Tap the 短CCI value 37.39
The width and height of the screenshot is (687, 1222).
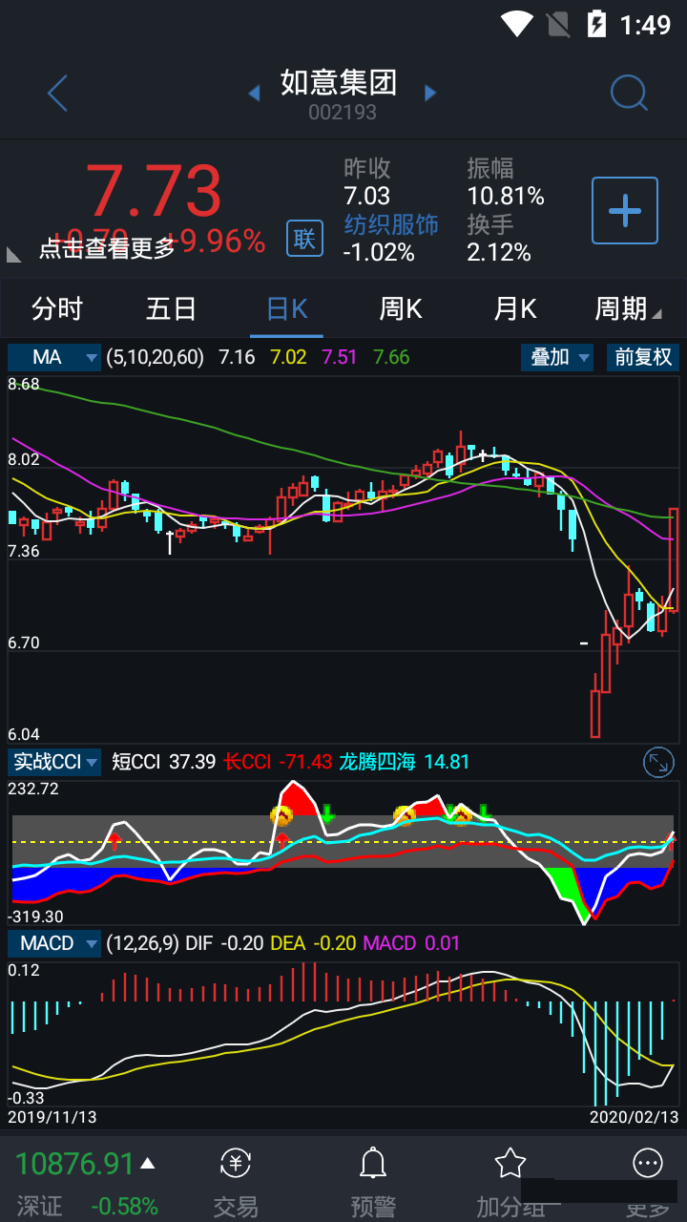pyautogui.click(x=192, y=762)
